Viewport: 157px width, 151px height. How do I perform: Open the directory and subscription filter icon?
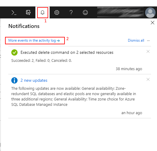click(28, 12)
